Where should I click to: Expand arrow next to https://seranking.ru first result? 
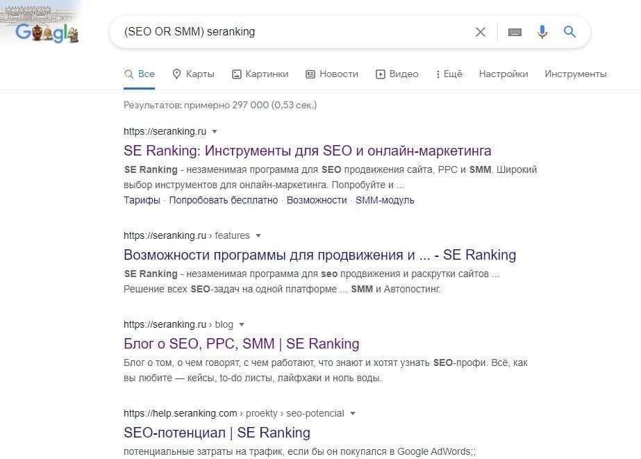[x=215, y=131]
